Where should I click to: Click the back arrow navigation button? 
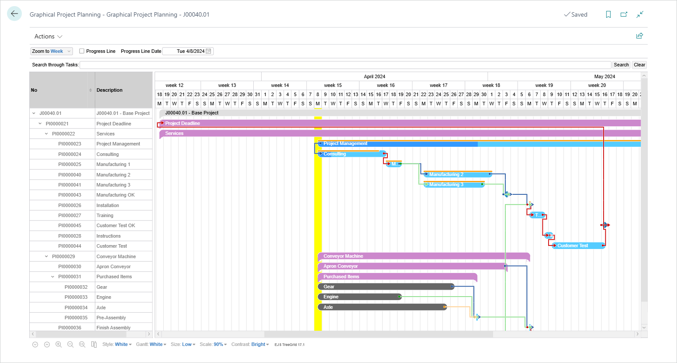(14, 14)
